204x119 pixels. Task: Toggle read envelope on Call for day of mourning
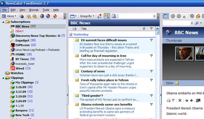click(x=77, y=56)
